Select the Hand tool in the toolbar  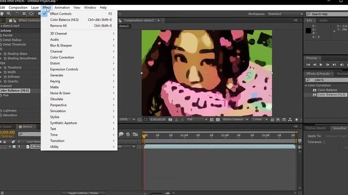coord(2,14)
